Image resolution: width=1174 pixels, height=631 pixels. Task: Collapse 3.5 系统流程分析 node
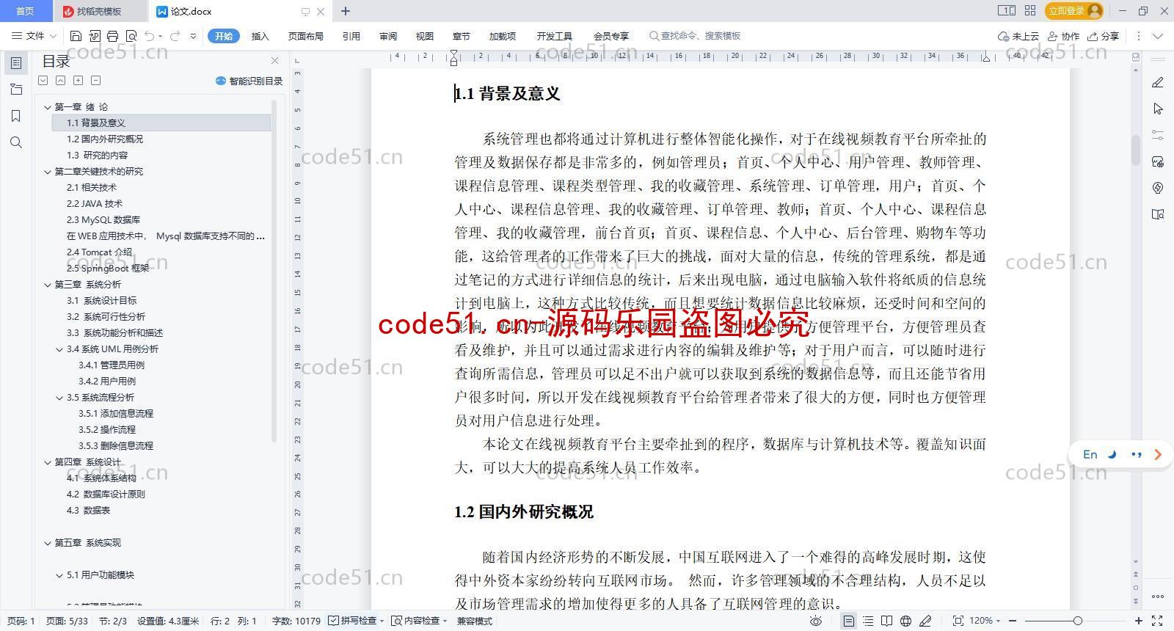coord(59,398)
